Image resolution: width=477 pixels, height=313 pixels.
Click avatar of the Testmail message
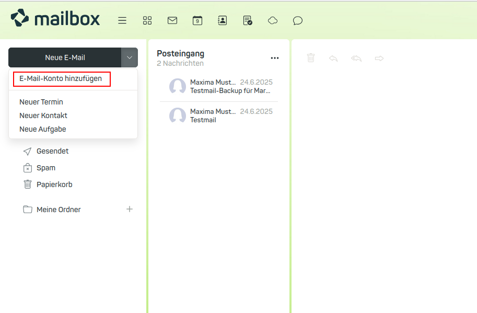178,115
